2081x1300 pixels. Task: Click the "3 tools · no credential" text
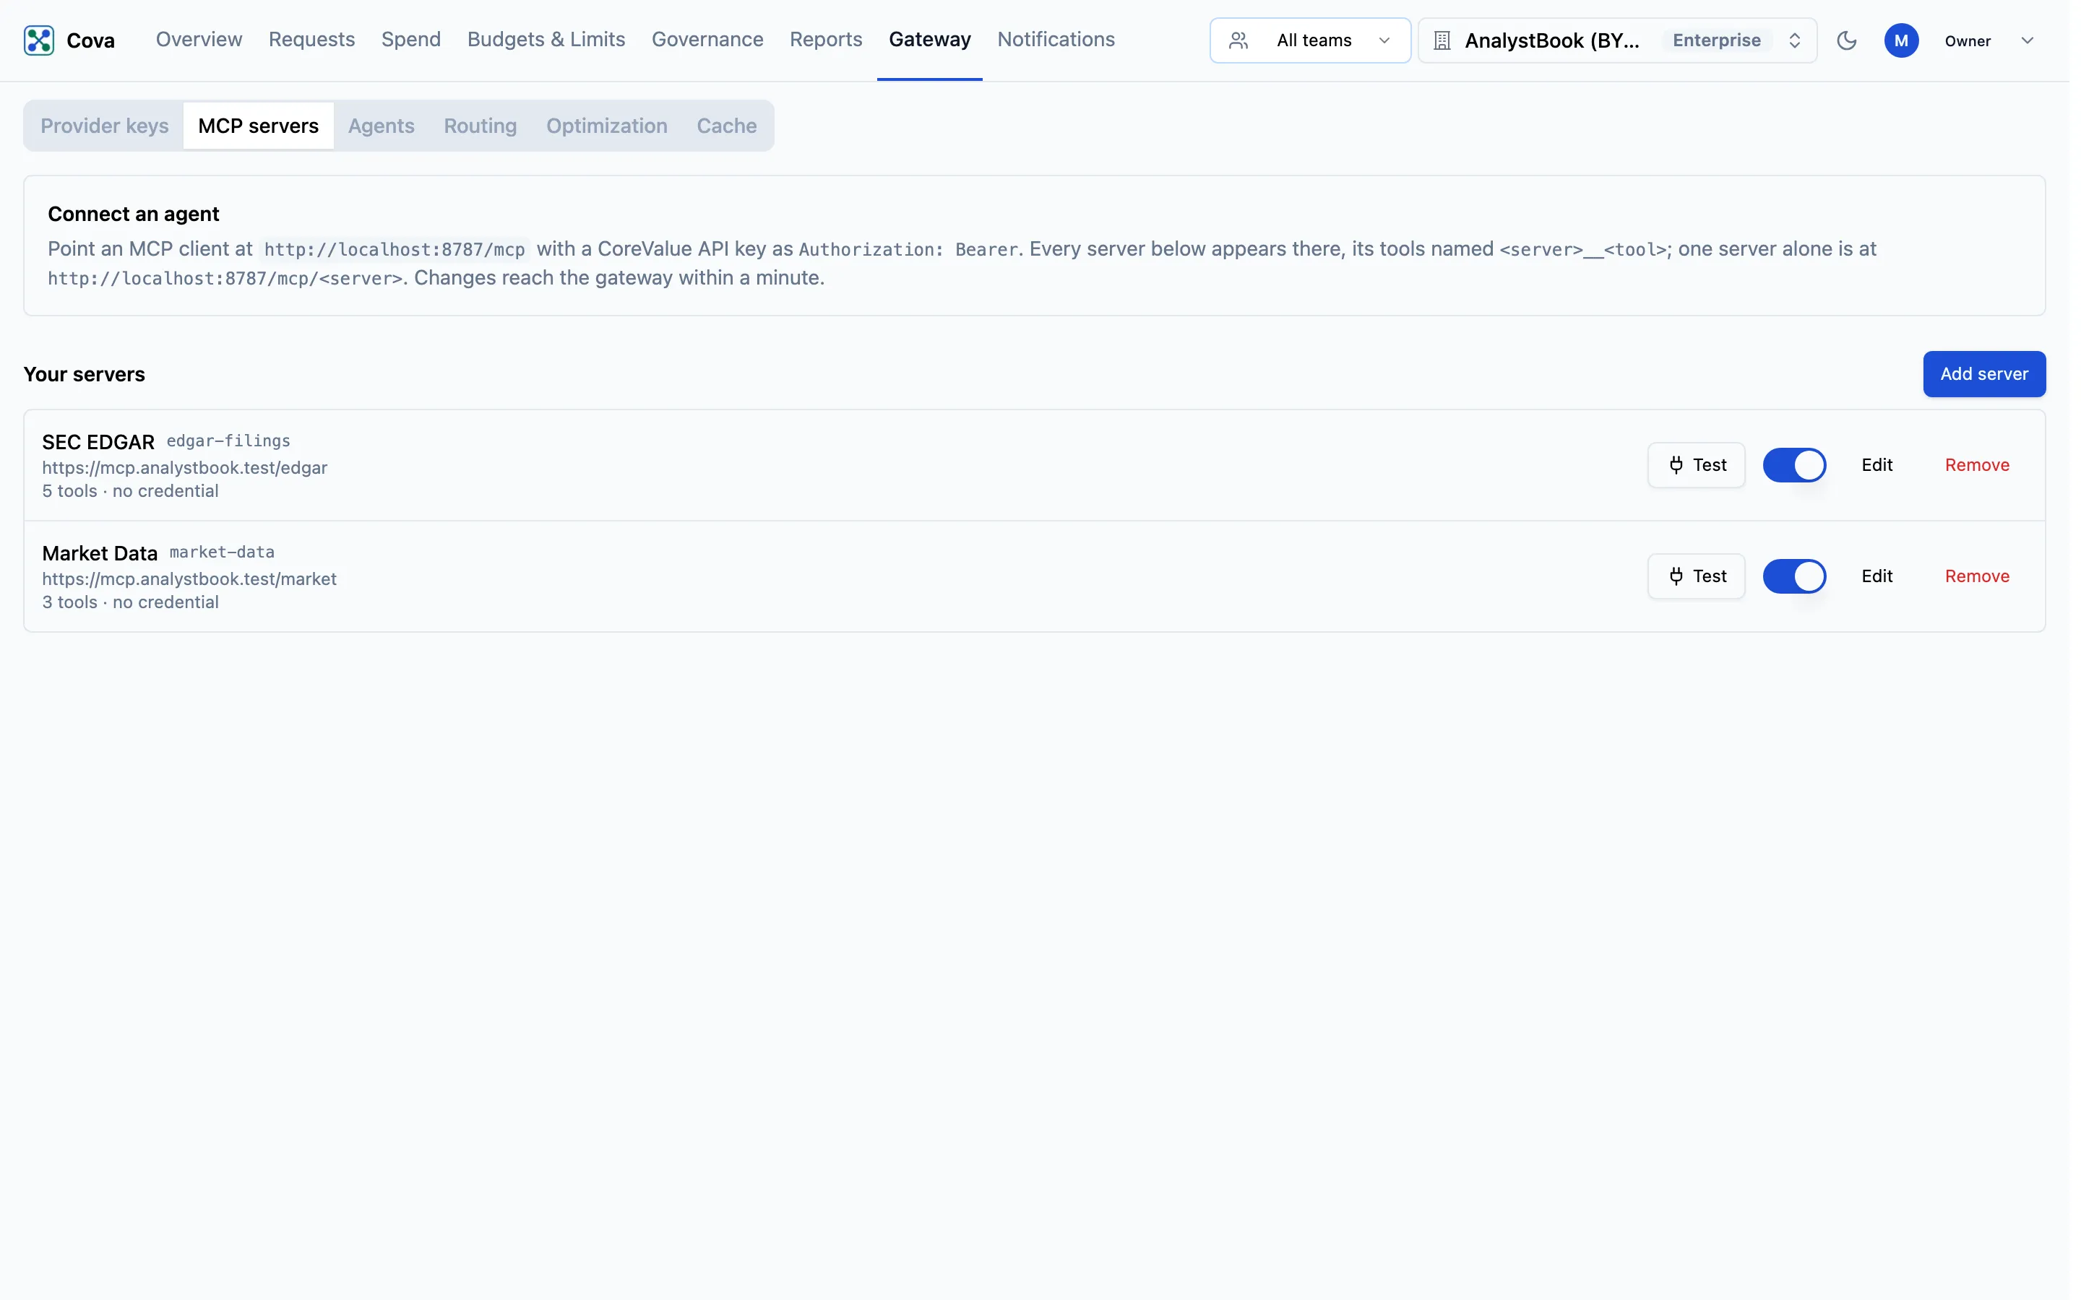pos(131,602)
